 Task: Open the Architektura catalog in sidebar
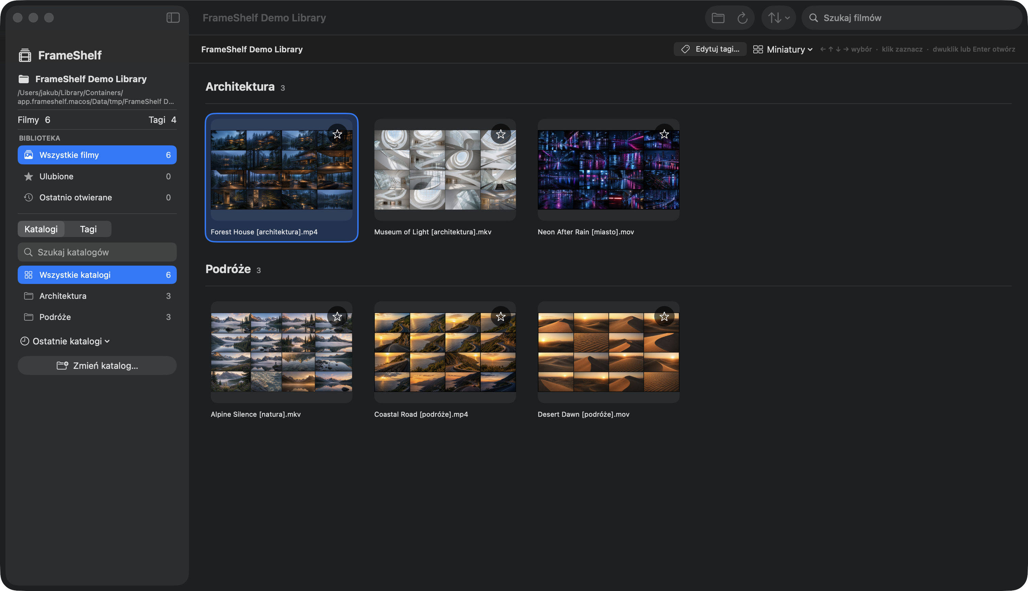(97, 296)
